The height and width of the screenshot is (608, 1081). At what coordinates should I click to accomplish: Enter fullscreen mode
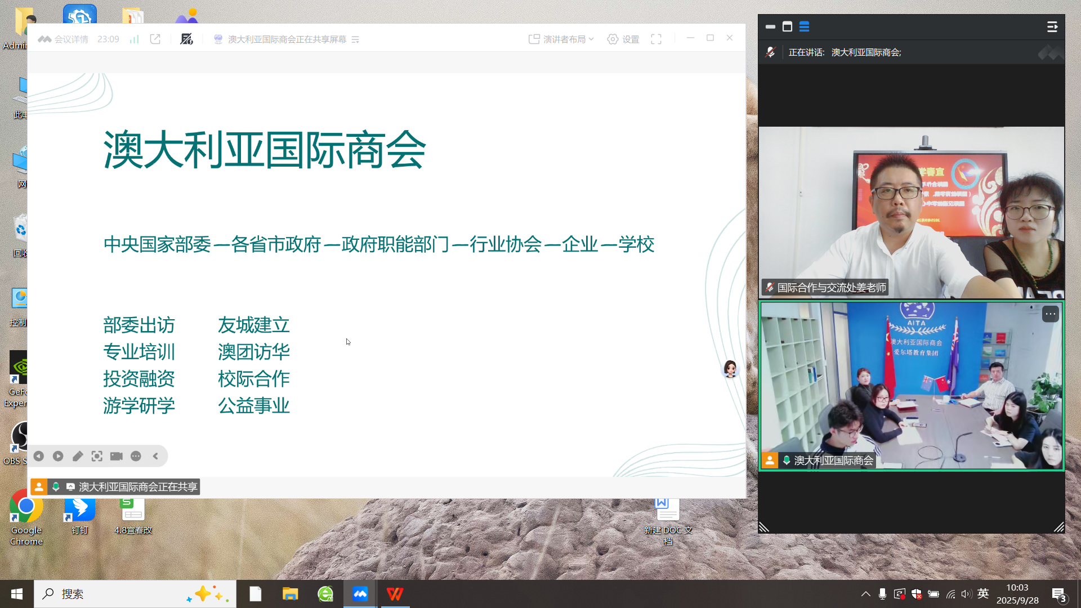tap(656, 39)
